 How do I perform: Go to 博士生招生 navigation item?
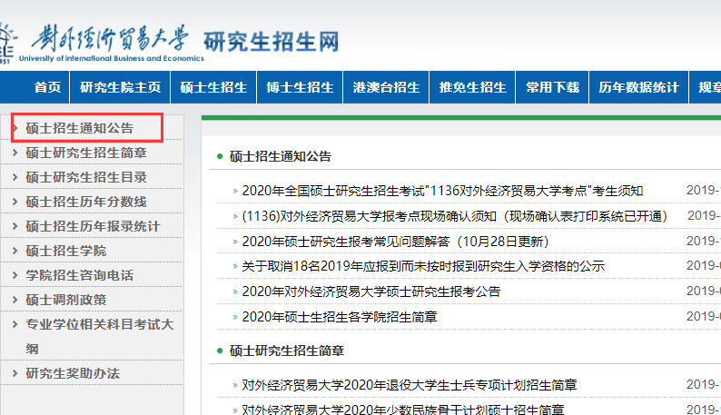300,87
